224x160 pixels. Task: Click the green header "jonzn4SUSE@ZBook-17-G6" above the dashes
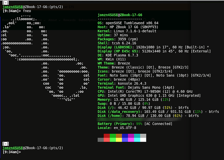pos(120,15)
